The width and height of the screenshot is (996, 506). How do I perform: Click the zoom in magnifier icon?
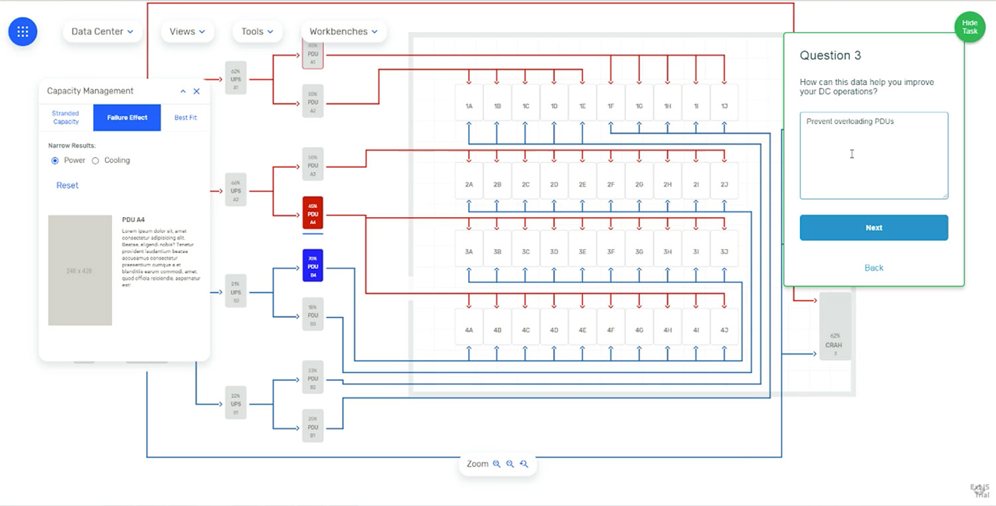pyautogui.click(x=497, y=464)
